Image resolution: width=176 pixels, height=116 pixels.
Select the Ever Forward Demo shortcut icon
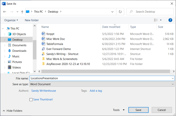(x=44, y=49)
